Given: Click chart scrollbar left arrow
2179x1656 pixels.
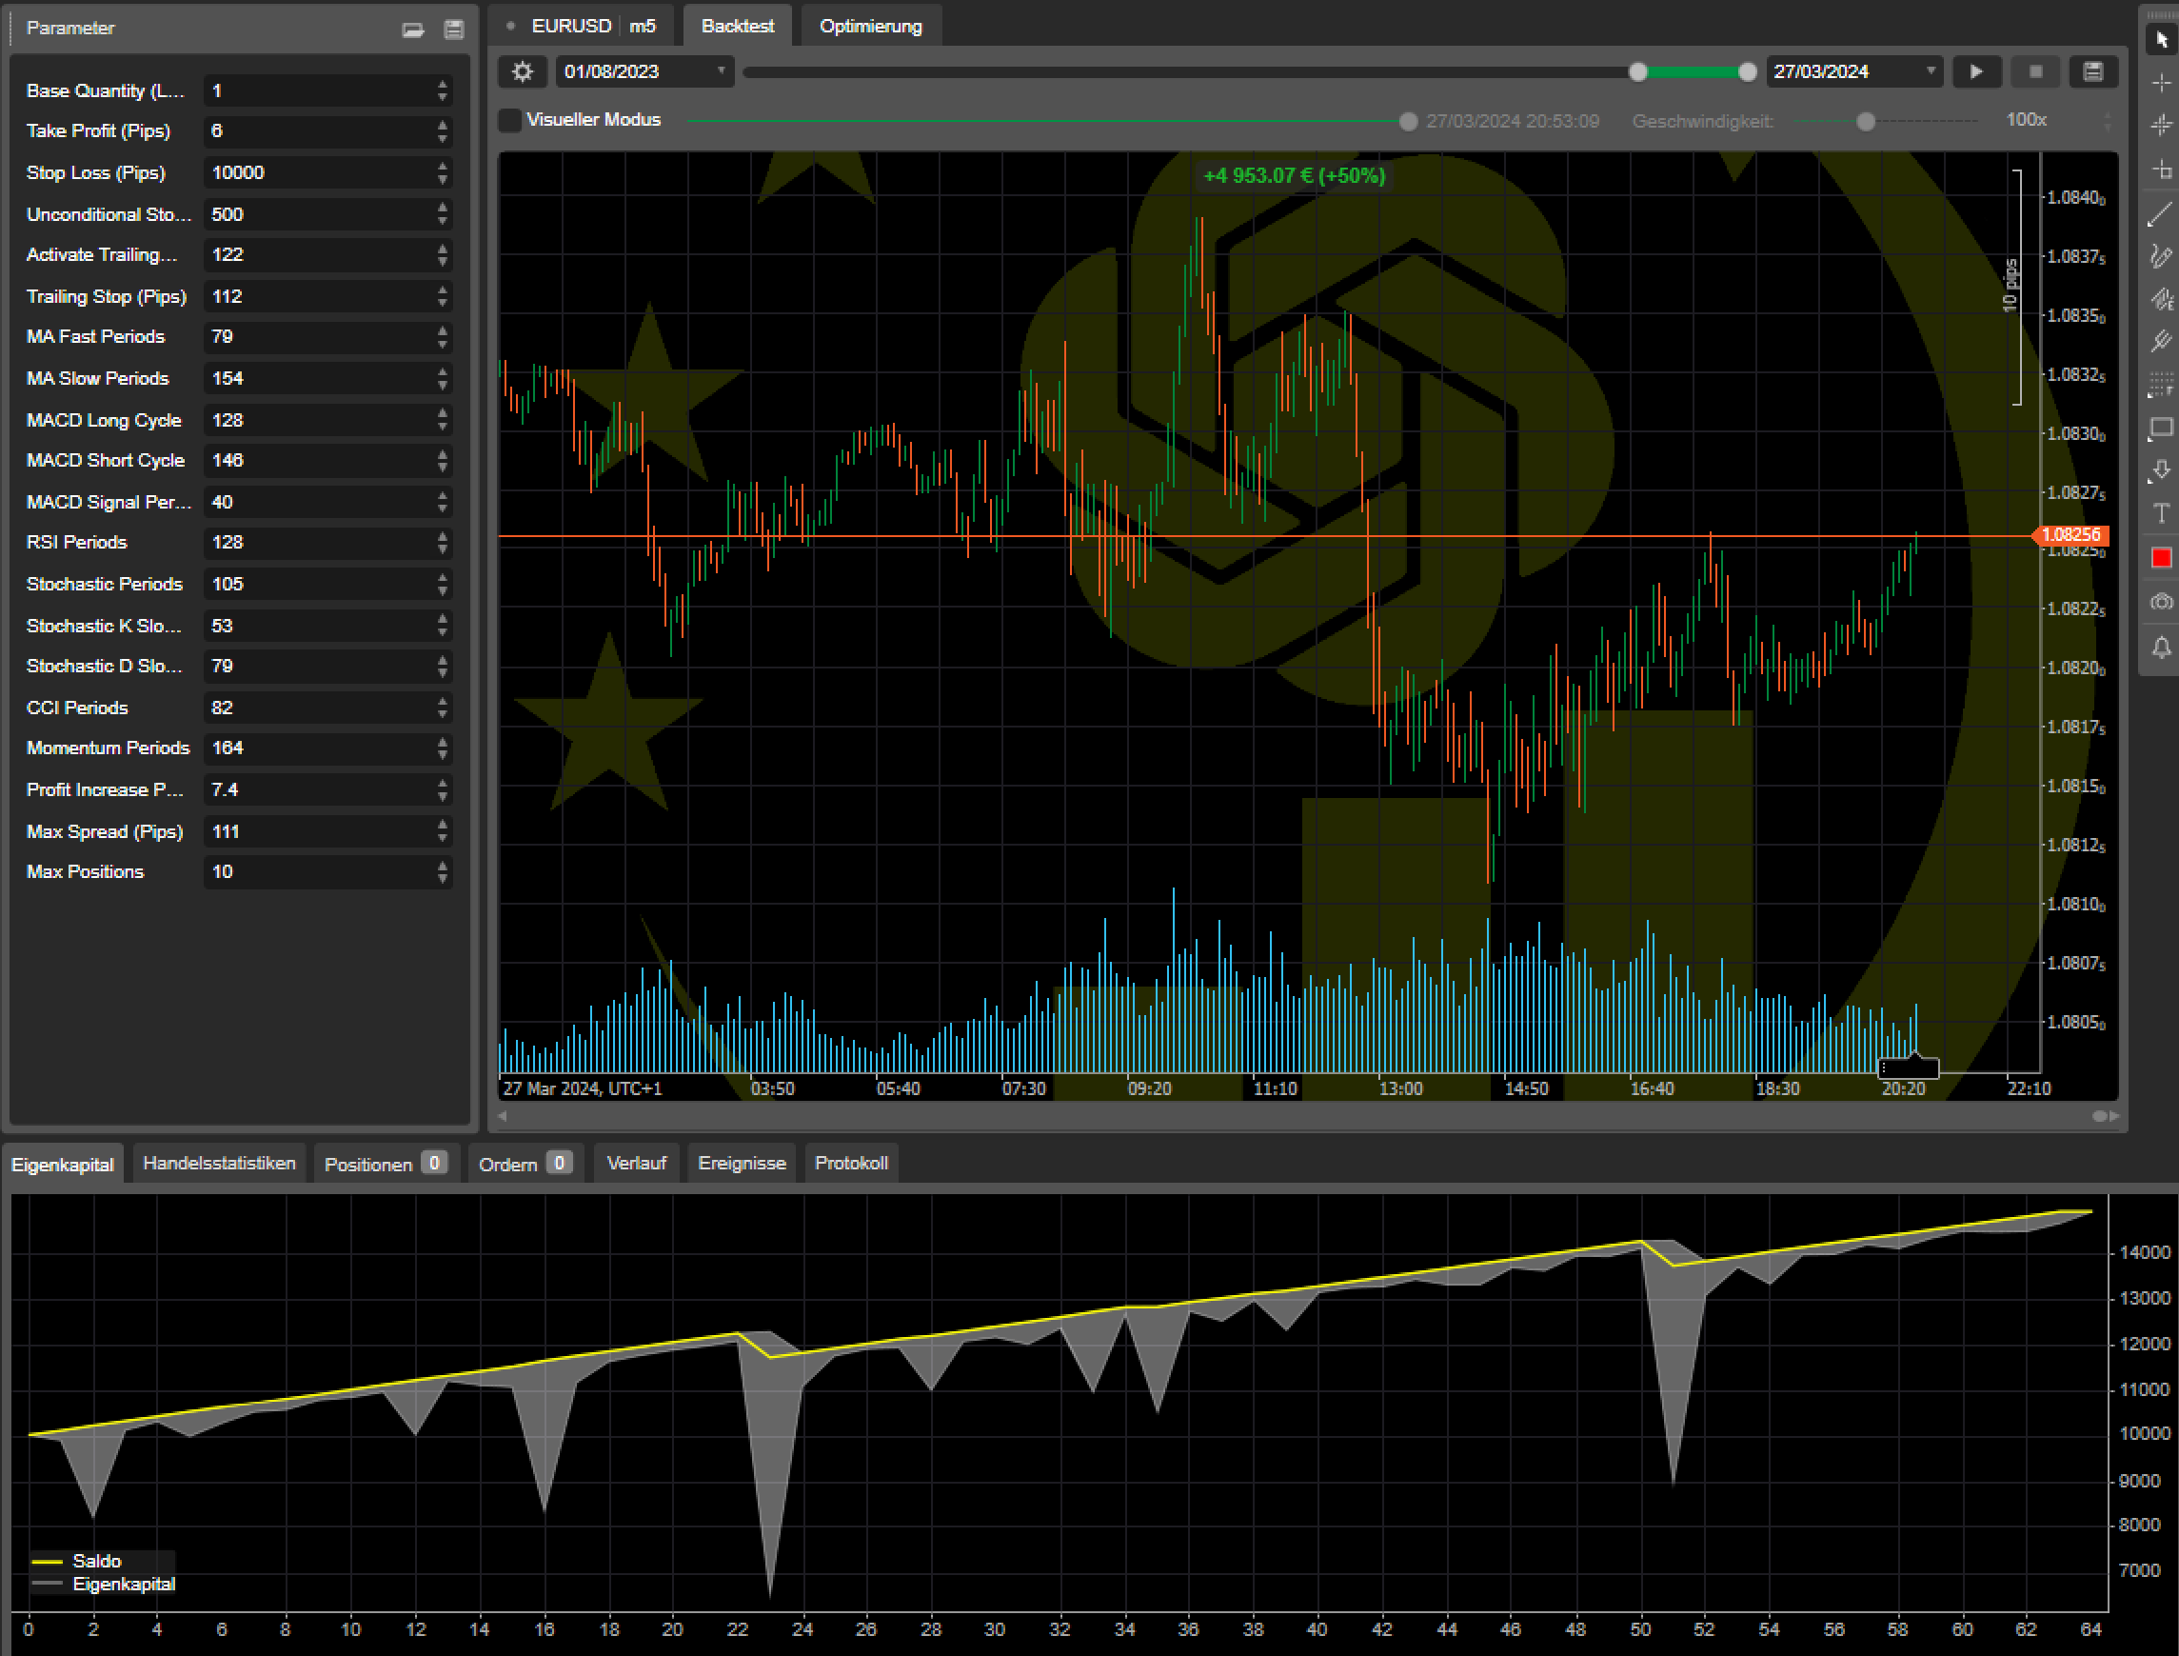Looking at the screenshot, I should coord(503,1116).
